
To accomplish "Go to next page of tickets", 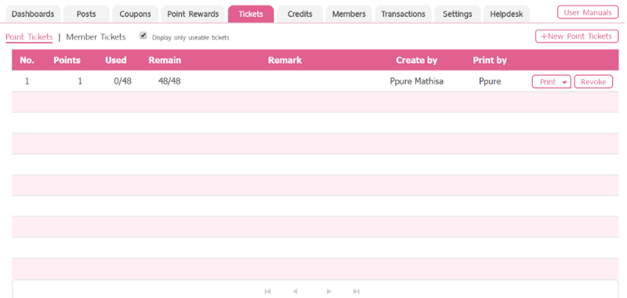I will click(x=328, y=291).
